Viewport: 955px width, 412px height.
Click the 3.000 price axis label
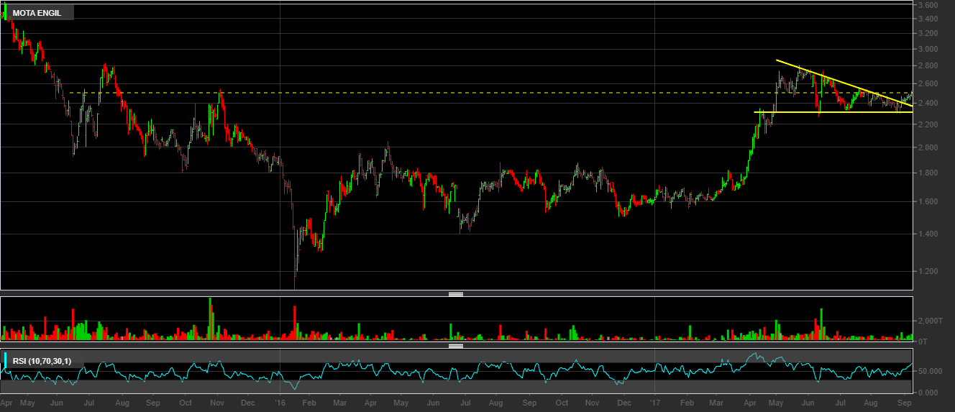coord(928,50)
